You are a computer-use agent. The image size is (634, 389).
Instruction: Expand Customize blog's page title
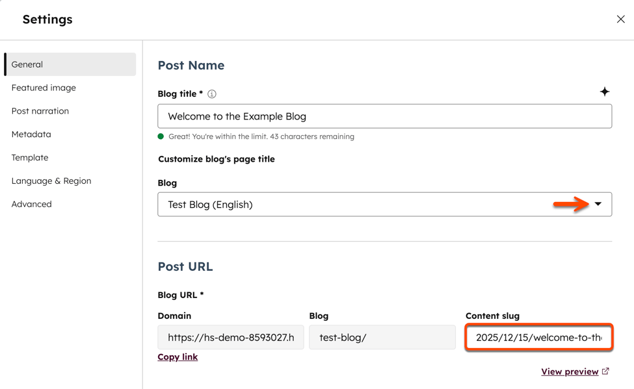(217, 159)
